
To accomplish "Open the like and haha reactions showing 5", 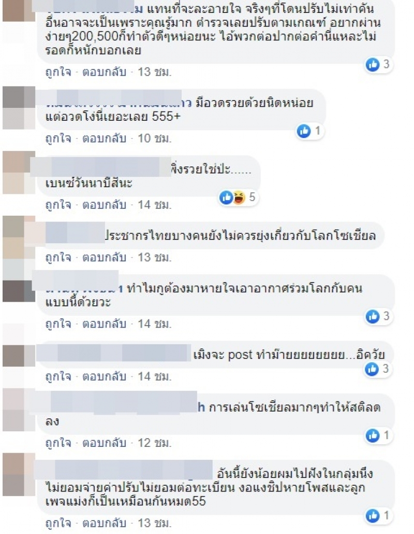I will tap(238, 197).
